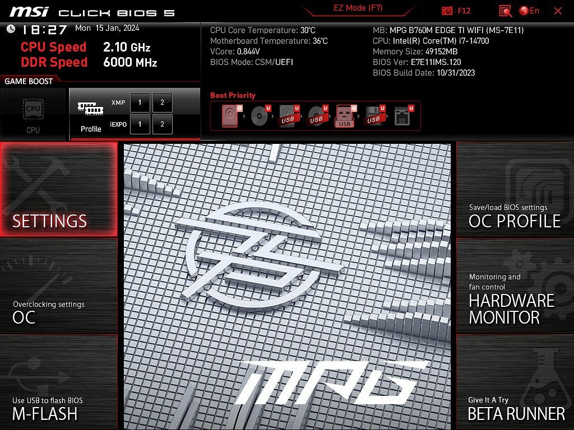Click the BIOS Build Date line
Viewport: 574px width, 430px height.
(x=424, y=73)
